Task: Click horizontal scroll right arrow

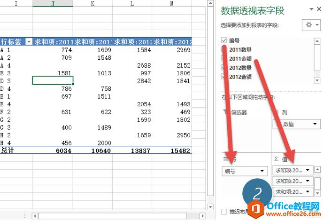Action: click(203, 216)
